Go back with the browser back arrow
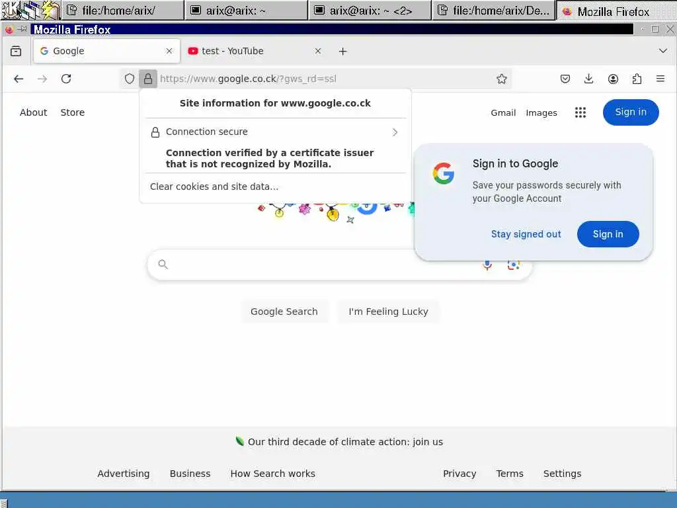Image resolution: width=677 pixels, height=508 pixels. [x=19, y=79]
